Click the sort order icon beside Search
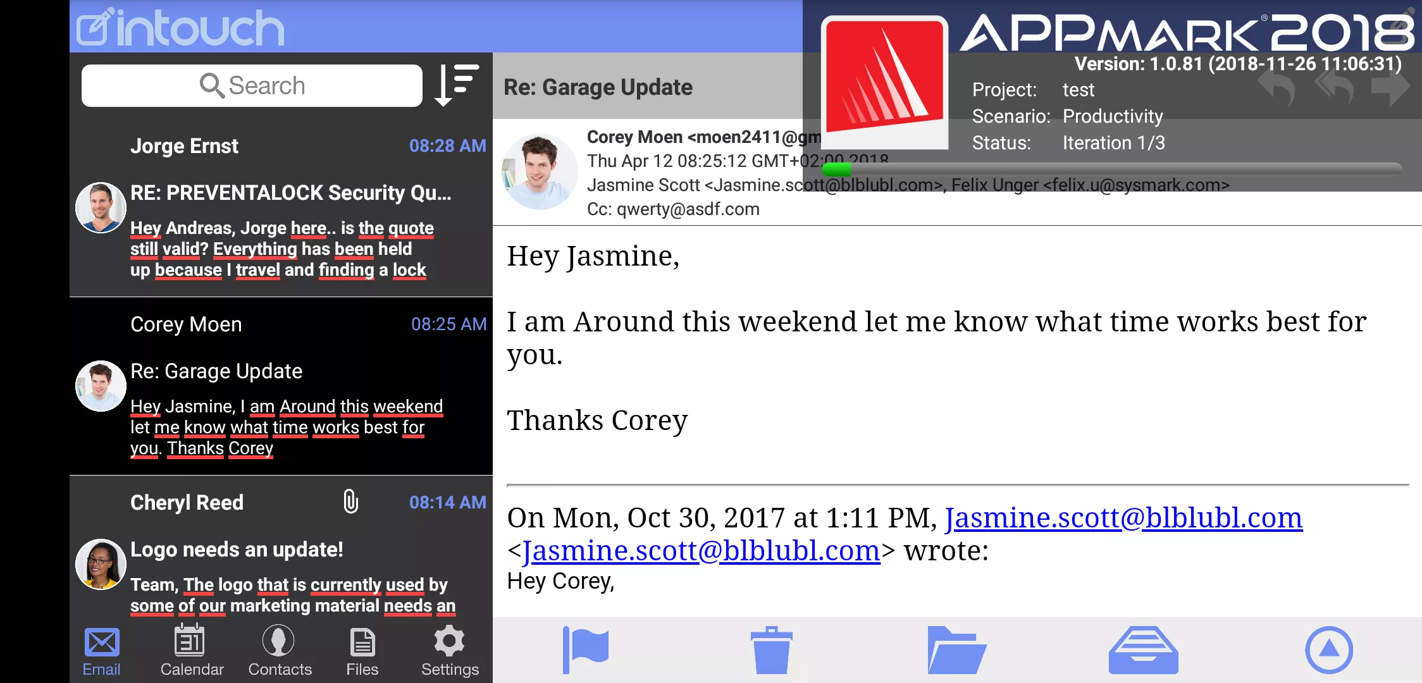This screenshot has width=1422, height=683. (456, 85)
